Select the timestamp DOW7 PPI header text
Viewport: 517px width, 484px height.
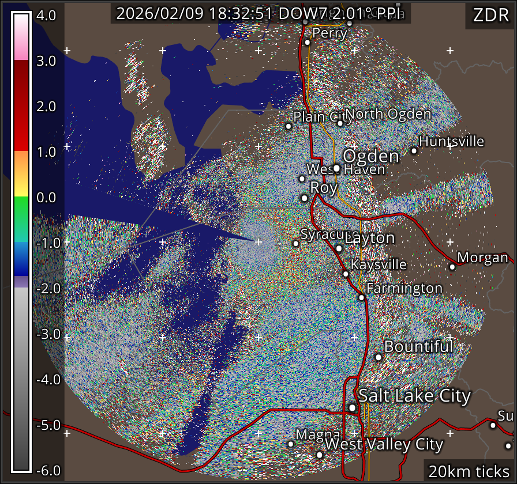click(x=260, y=14)
